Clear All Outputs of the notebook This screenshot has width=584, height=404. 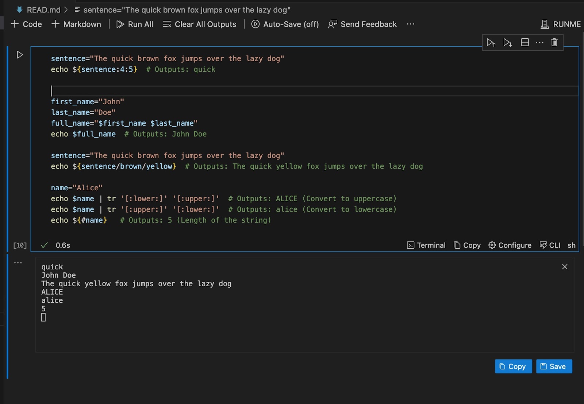pos(199,24)
